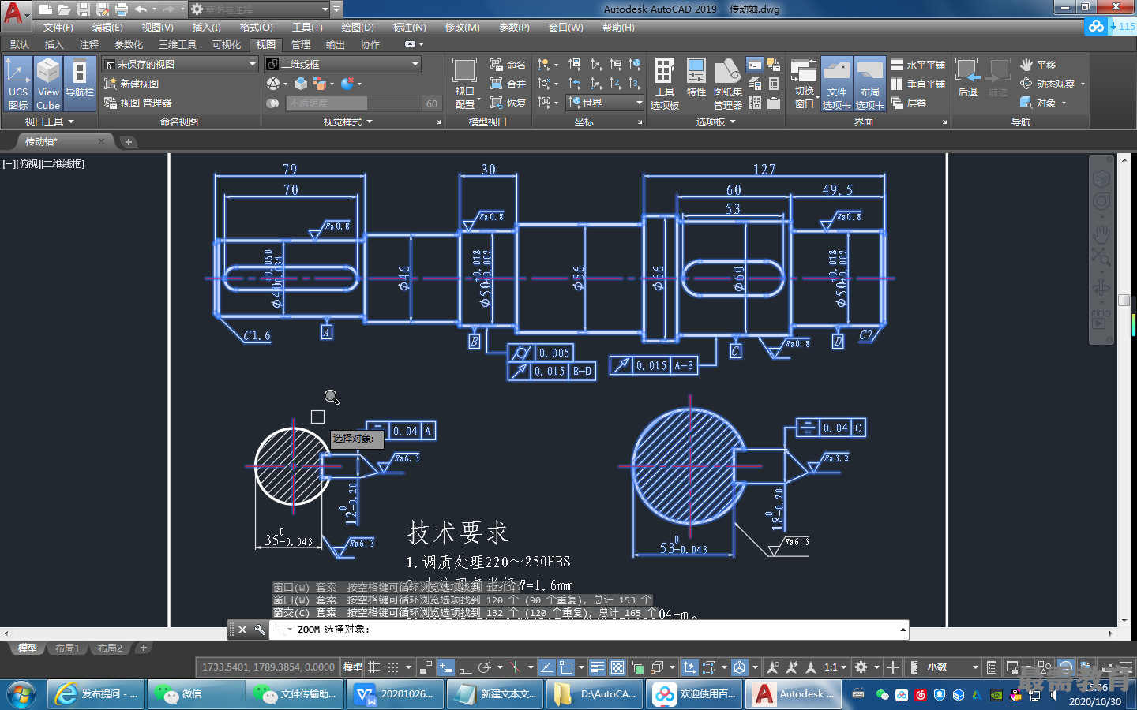Screen dimensions: 1137x710
Task: Click the UCS Previous icon
Action: [x=575, y=84]
